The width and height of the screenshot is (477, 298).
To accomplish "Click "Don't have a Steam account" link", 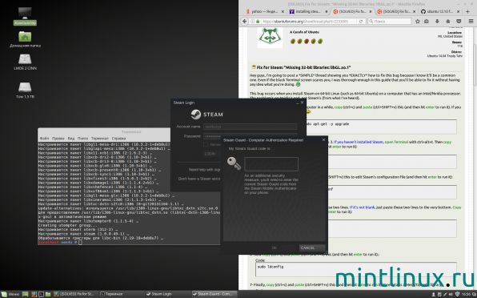I will [x=199, y=179].
